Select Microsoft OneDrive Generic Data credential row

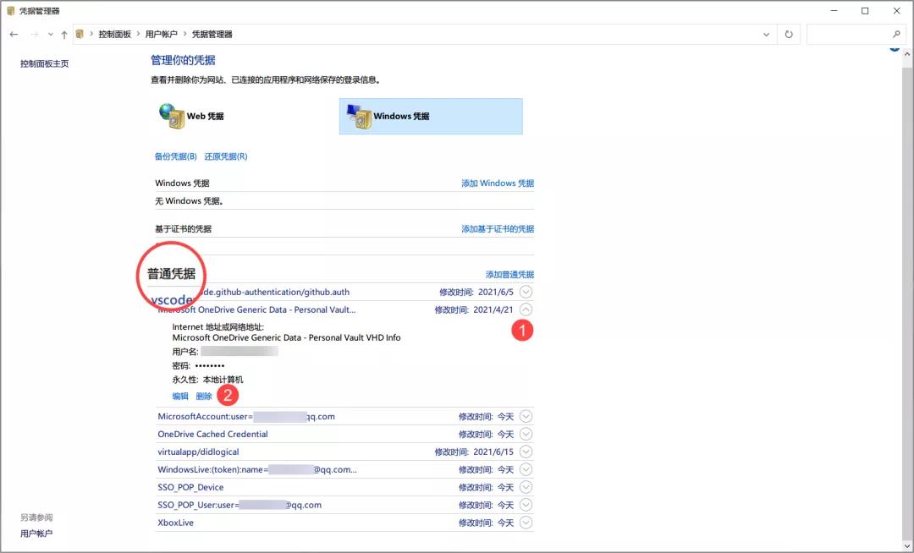[x=344, y=309]
